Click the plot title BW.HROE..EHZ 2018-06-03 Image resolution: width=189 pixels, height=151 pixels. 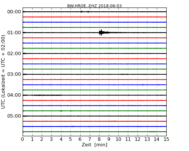click(94, 6)
